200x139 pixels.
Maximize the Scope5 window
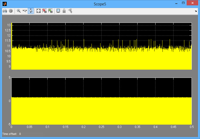tap(184, 4)
